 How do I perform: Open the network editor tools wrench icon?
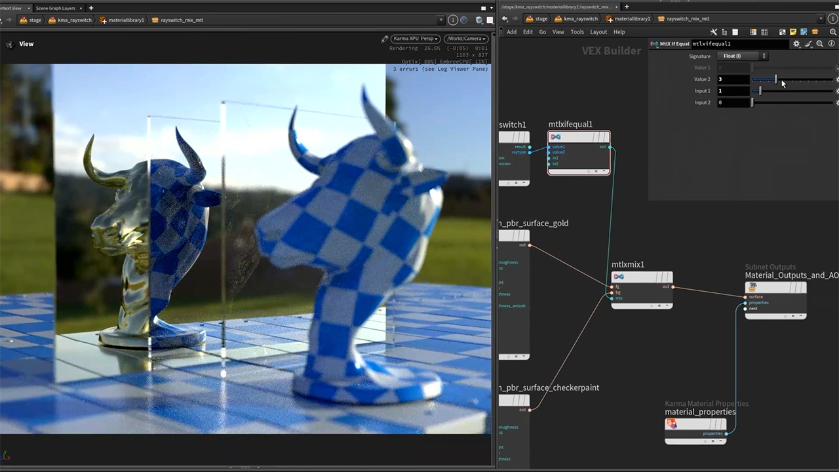click(x=714, y=31)
